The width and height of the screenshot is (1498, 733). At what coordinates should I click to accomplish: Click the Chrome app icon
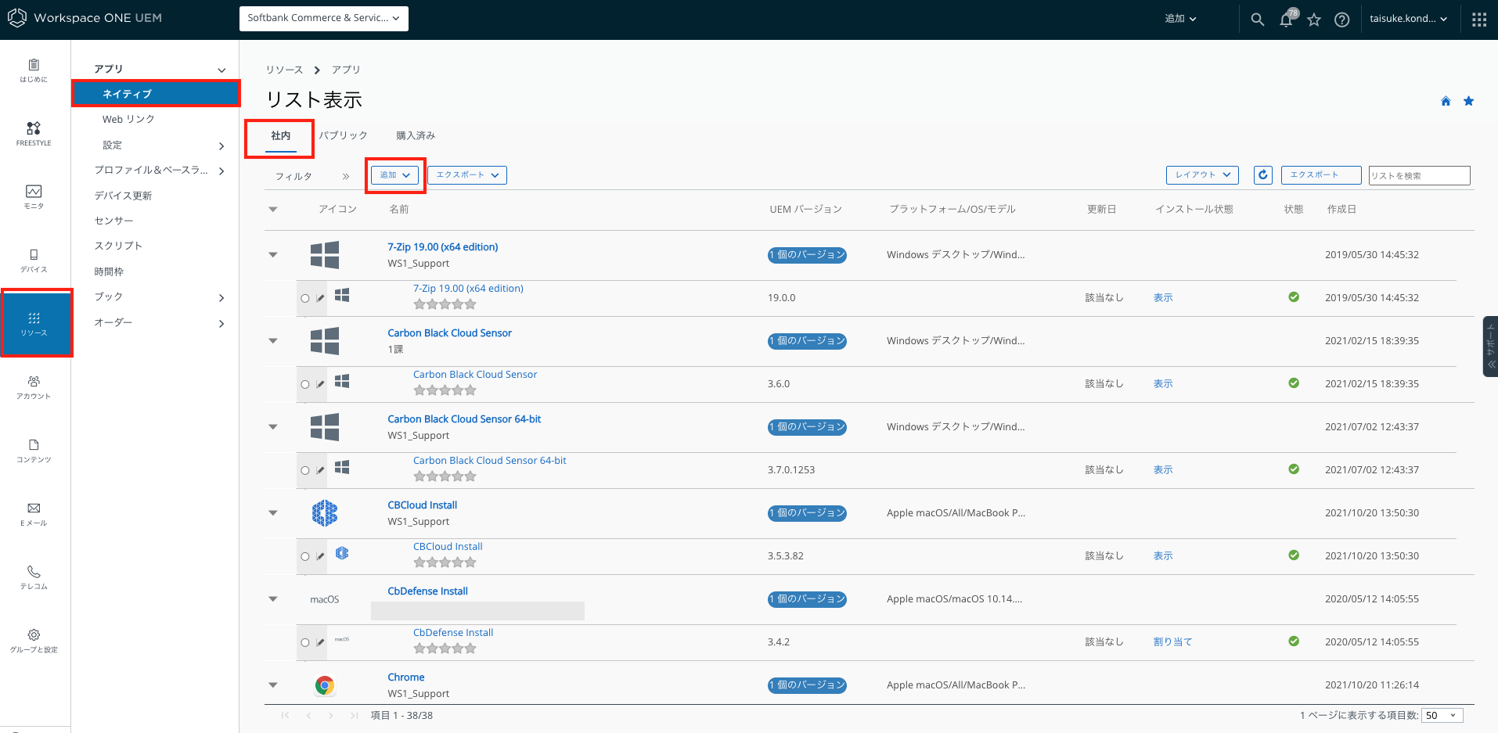click(324, 685)
